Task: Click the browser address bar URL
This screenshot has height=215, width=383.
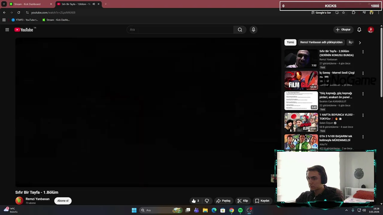Action: point(53,13)
